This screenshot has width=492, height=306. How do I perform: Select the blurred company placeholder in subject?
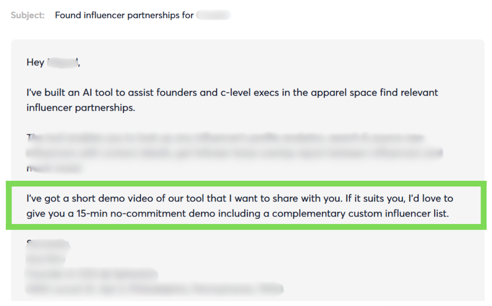click(x=213, y=15)
